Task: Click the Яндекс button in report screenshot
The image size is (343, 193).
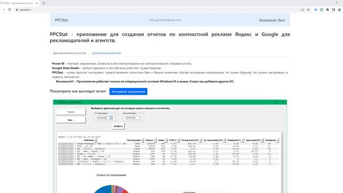Action: click(x=71, y=112)
